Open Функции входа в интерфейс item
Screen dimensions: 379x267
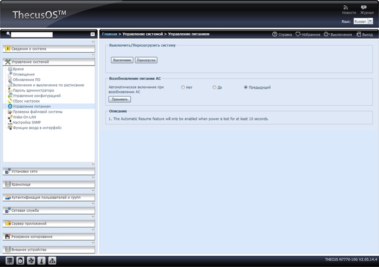point(37,128)
